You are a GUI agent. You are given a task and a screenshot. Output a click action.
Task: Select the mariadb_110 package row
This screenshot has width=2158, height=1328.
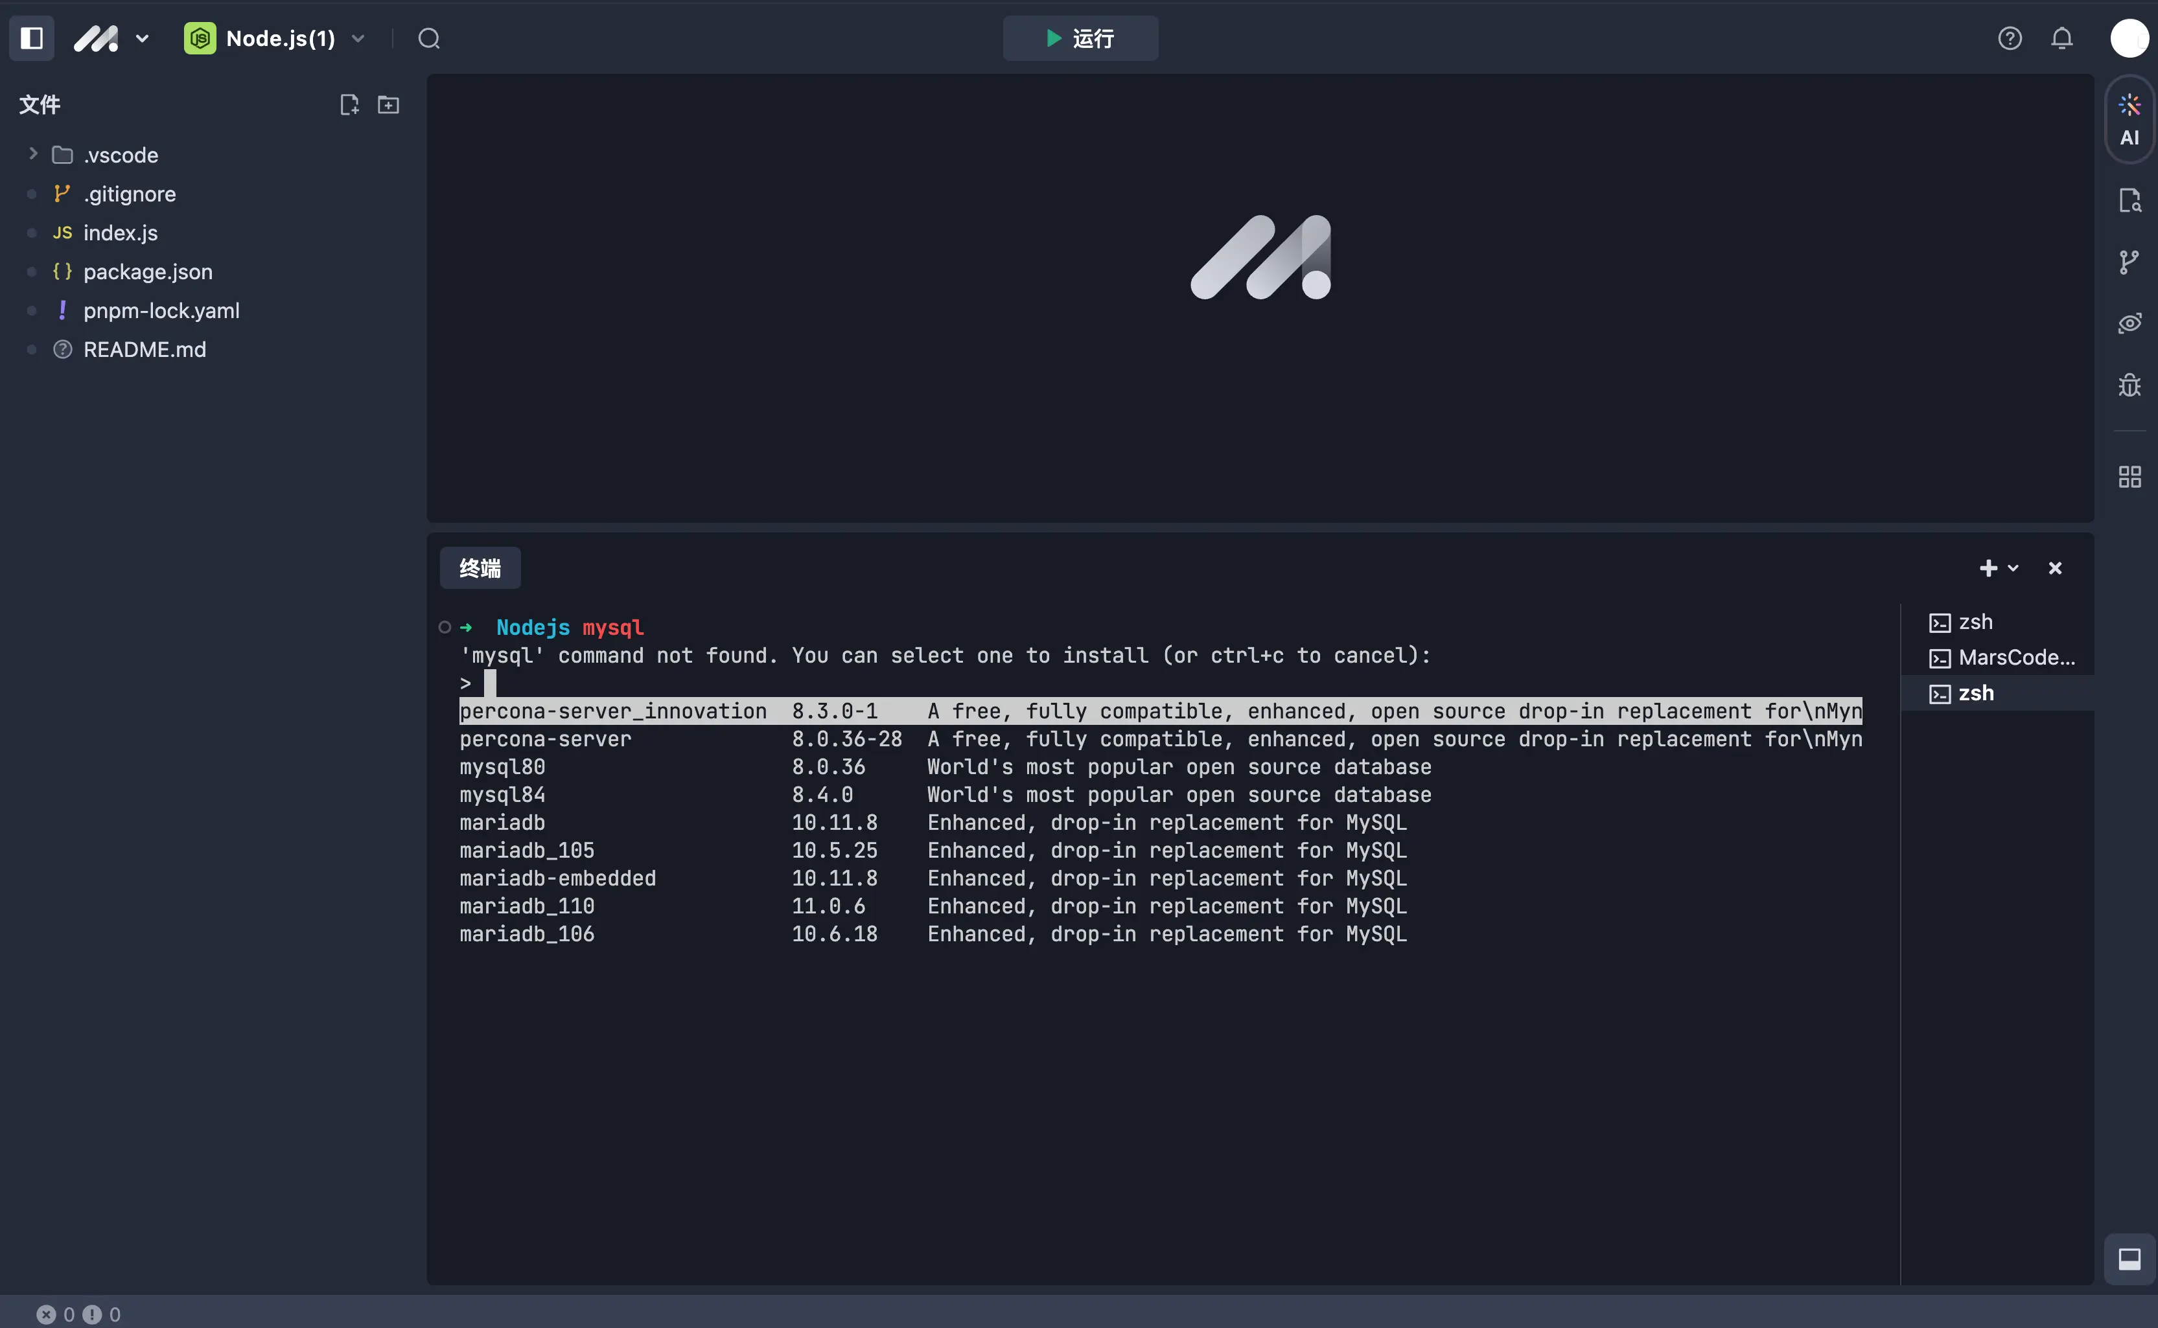(933, 906)
